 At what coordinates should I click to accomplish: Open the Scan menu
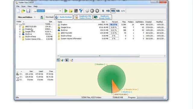pos(24,6)
